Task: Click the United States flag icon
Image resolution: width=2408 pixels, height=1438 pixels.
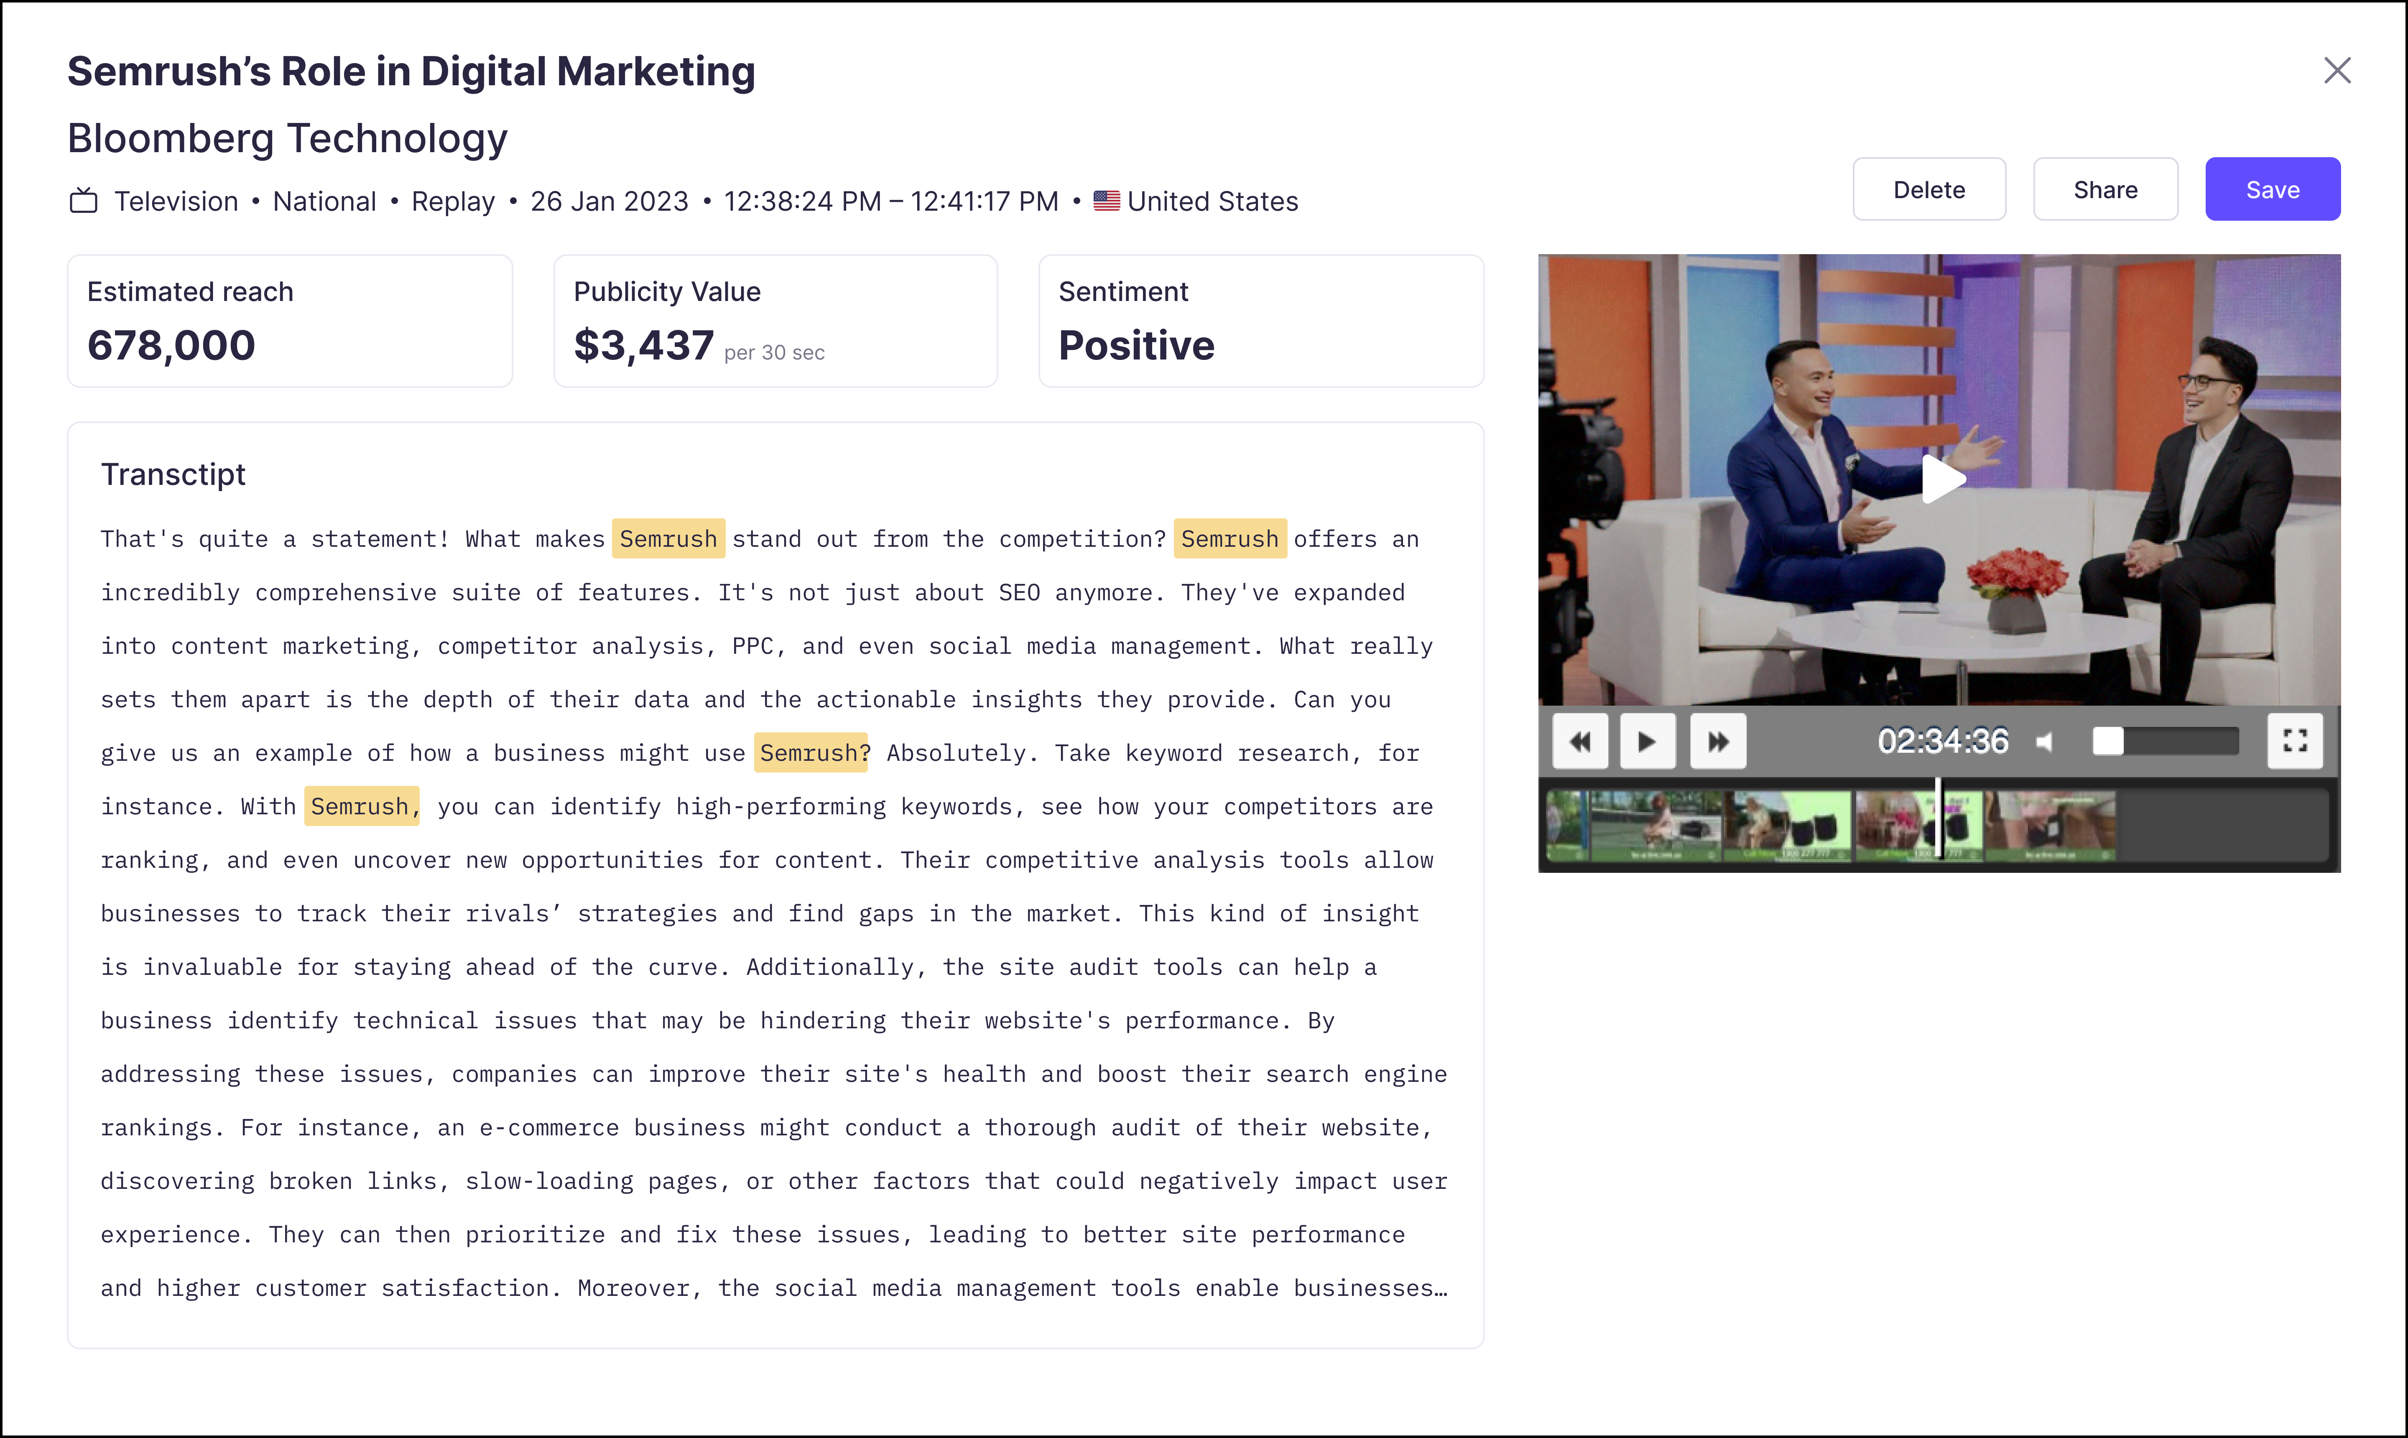Action: 1106,201
